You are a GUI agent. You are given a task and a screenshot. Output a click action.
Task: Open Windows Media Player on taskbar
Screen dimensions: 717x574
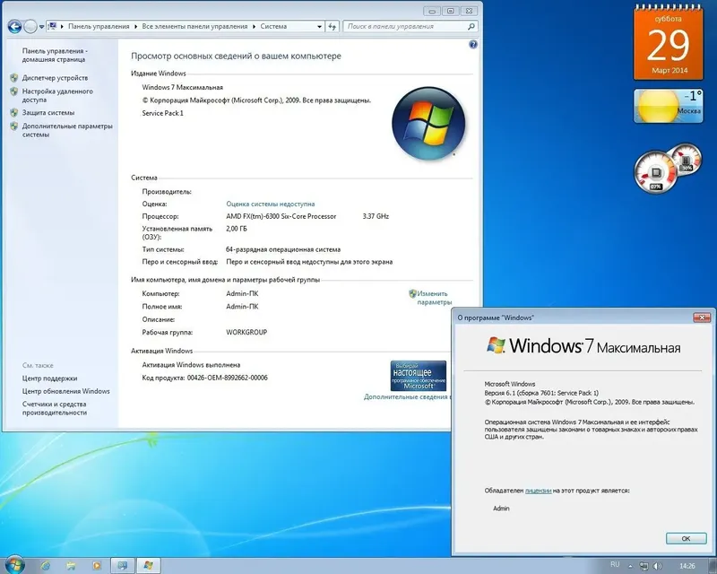tap(97, 566)
